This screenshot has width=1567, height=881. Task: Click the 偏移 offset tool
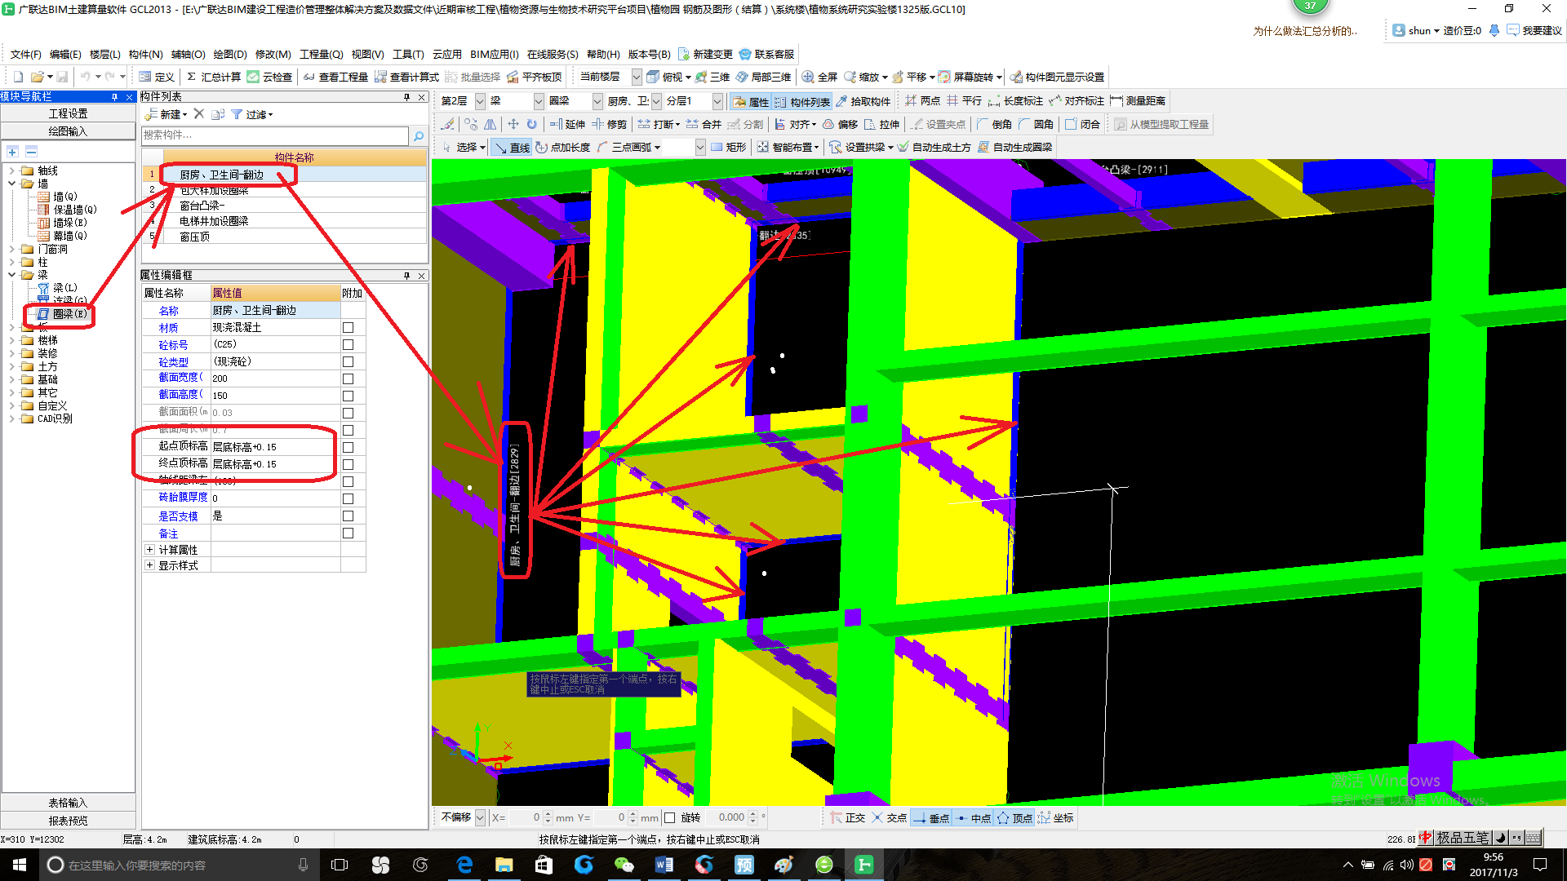(x=840, y=124)
